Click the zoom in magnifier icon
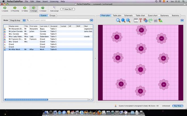Image resolution: width=187 pixels, height=116 pixels. point(123,20)
